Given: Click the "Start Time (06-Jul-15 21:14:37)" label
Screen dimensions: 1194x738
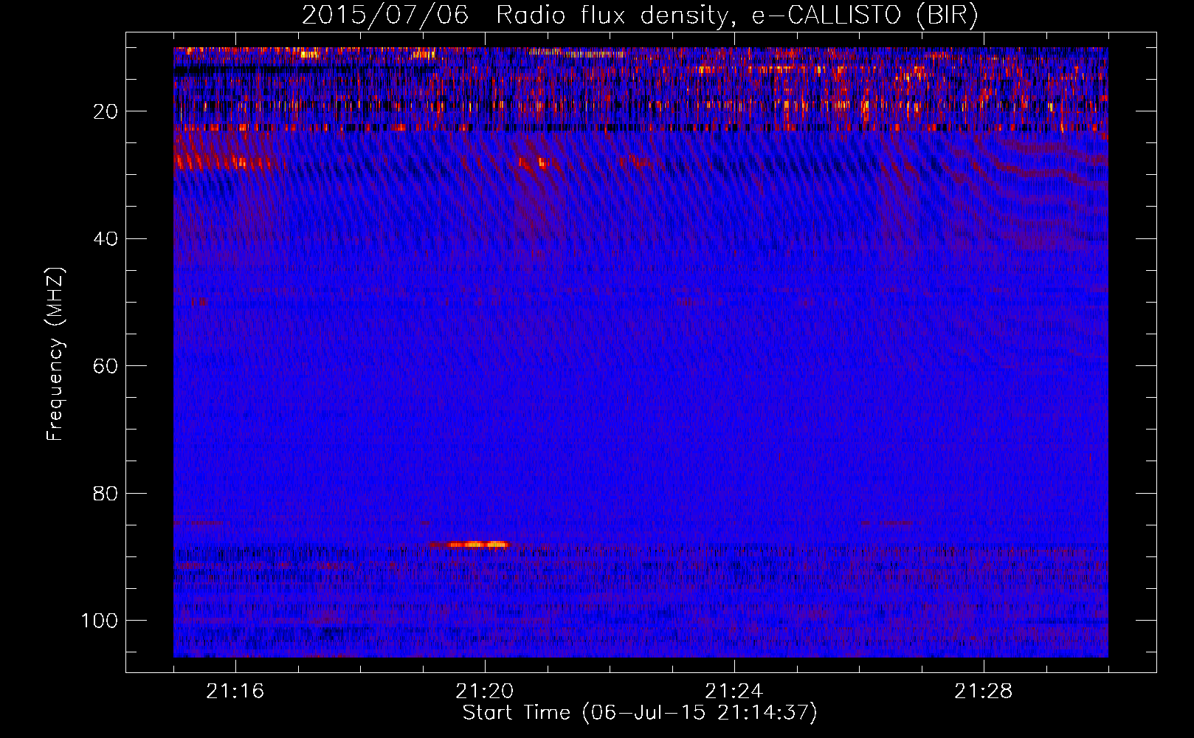Looking at the screenshot, I should 640,713.
